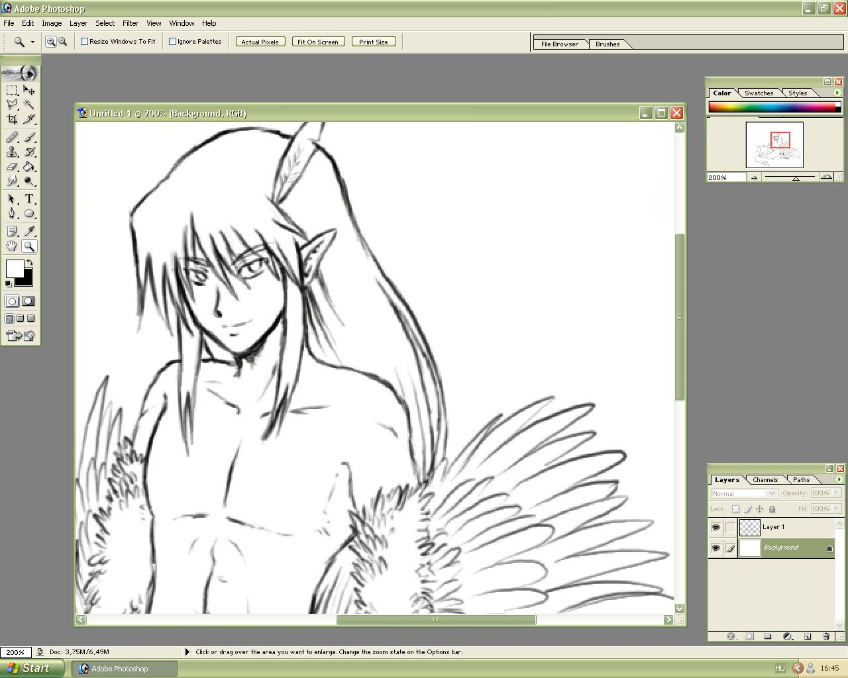Select the Clone Stamp tool
848x678 pixels.
[x=12, y=152]
